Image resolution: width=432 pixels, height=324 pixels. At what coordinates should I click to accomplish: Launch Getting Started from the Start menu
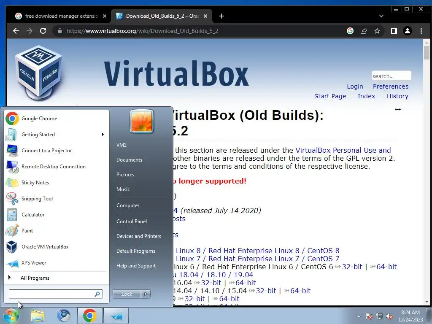57,135
